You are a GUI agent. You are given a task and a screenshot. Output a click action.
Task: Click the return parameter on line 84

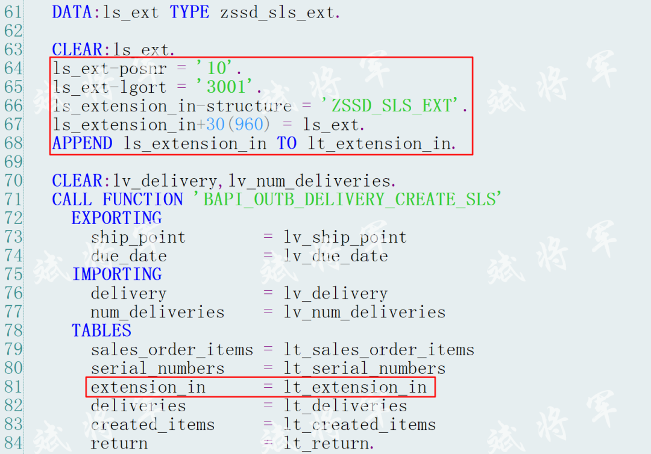[x=119, y=443]
